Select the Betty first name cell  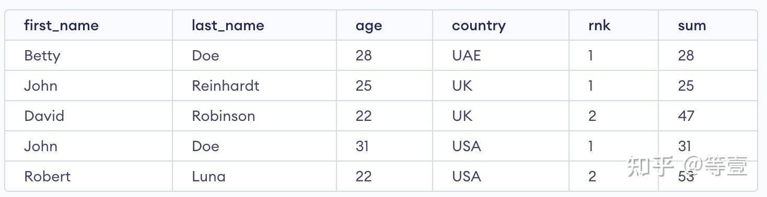pos(42,56)
